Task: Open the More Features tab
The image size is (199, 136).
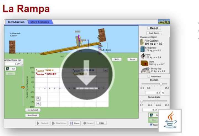Action: tap(40, 22)
